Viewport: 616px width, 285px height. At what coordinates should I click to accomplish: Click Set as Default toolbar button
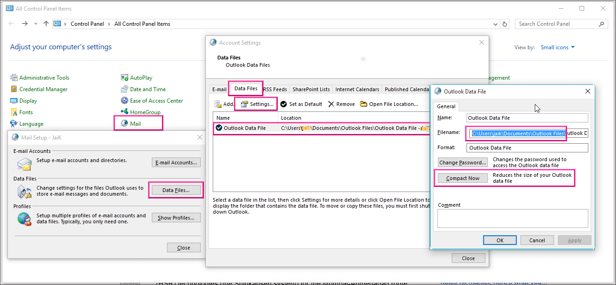tap(301, 104)
